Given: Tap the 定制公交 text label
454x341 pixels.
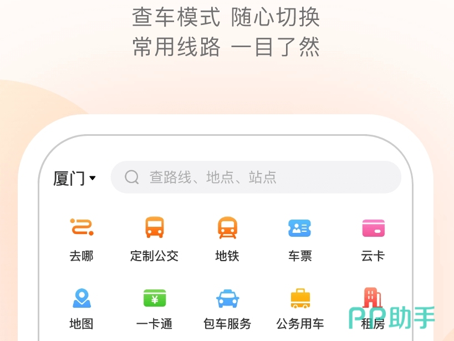Looking at the screenshot, I should [154, 256].
